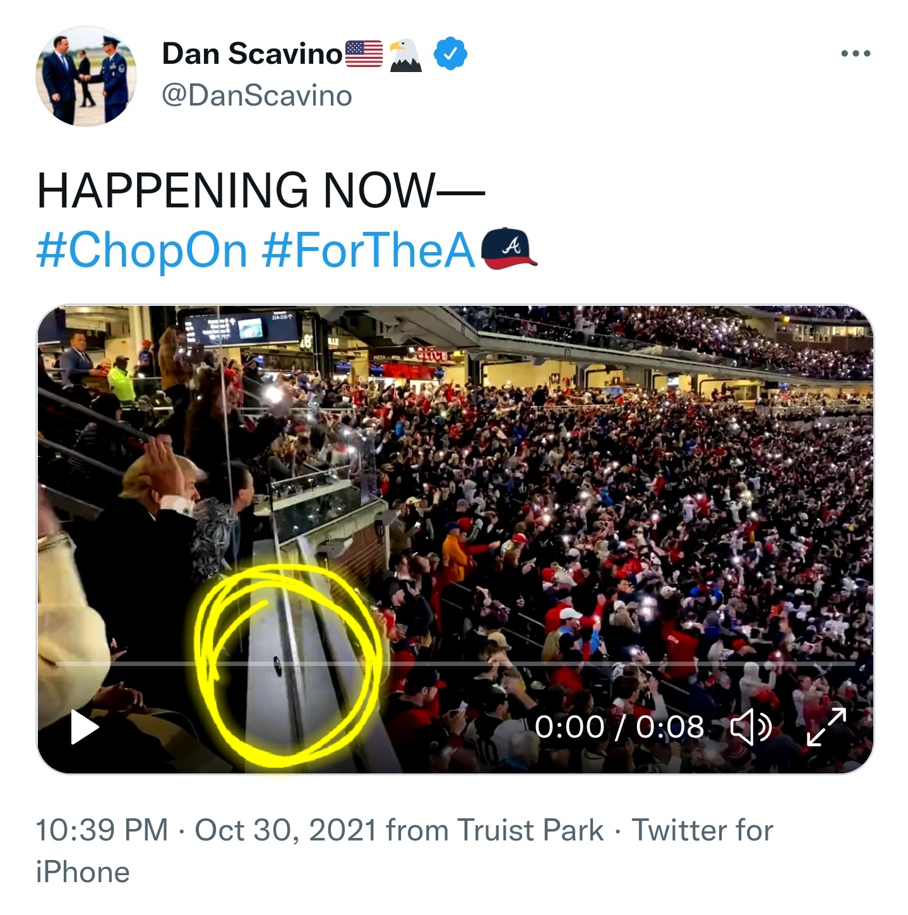
Task: Click the bald eagle emoji
Action: click(405, 55)
